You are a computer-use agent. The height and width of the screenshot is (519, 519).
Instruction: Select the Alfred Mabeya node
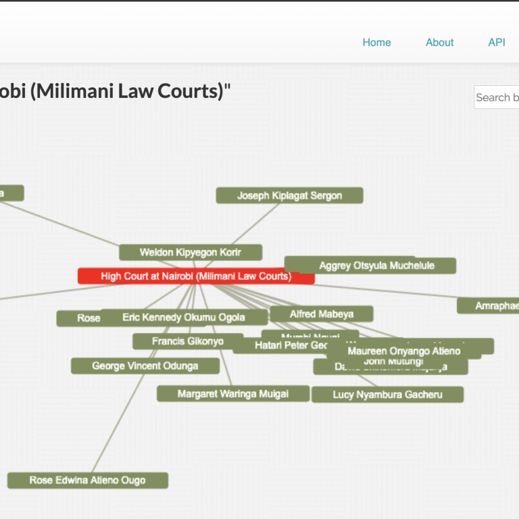[322, 314]
